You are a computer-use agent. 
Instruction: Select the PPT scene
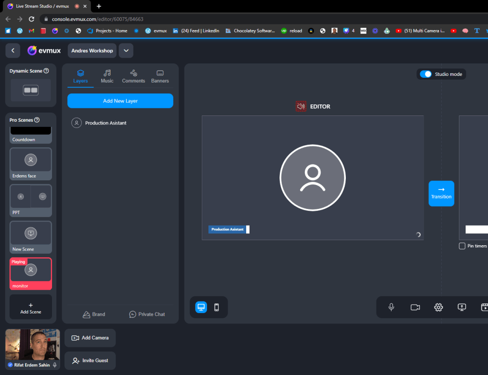pos(31,201)
